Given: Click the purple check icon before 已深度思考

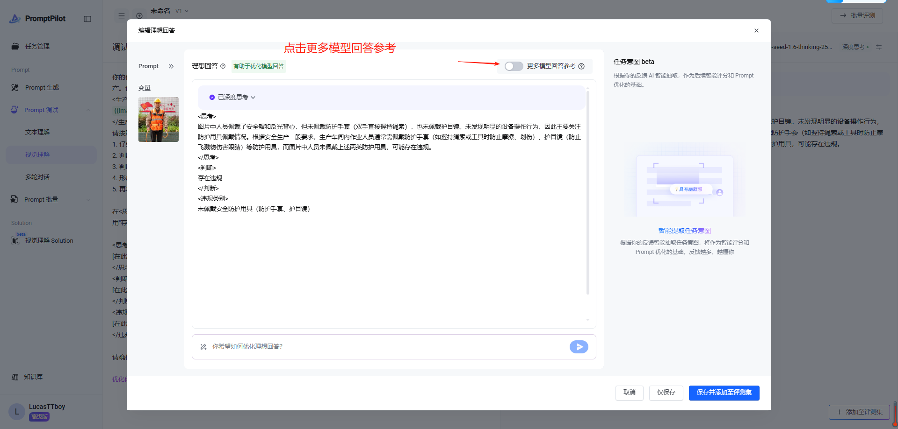Looking at the screenshot, I should (212, 98).
